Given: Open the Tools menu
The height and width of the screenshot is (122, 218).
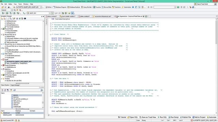Looking at the screenshot, I should (x=20, y=4).
